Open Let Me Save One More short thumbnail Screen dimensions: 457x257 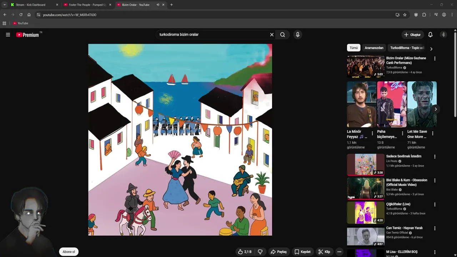[x=422, y=104]
